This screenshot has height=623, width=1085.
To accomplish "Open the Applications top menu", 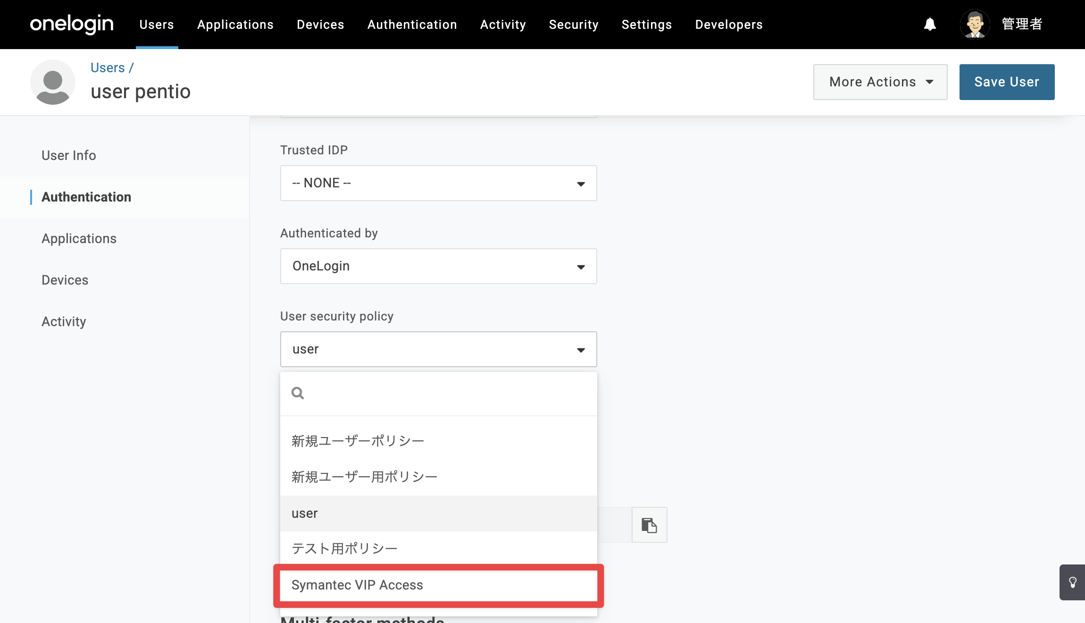I will pyautogui.click(x=235, y=25).
